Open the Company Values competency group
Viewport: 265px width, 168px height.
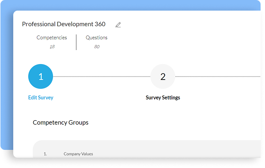click(x=78, y=154)
